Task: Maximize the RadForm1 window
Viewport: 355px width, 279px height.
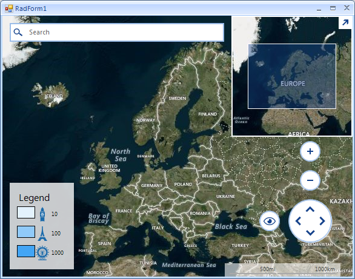Action: [333, 8]
